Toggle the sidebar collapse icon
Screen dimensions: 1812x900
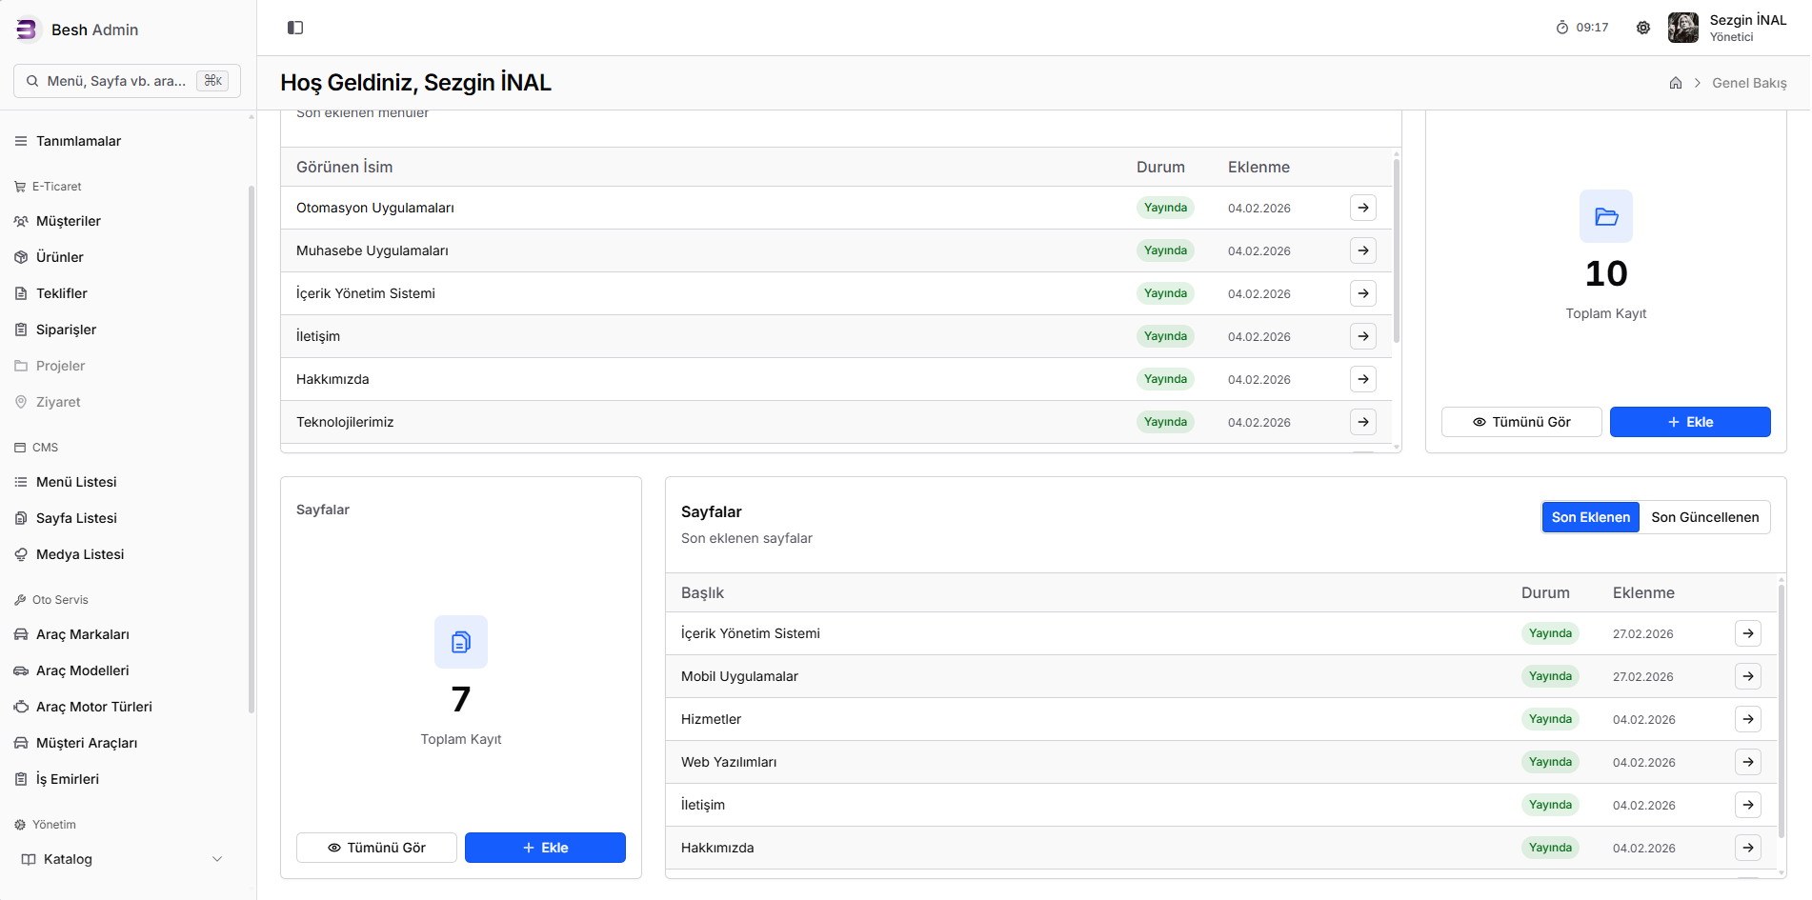click(295, 28)
